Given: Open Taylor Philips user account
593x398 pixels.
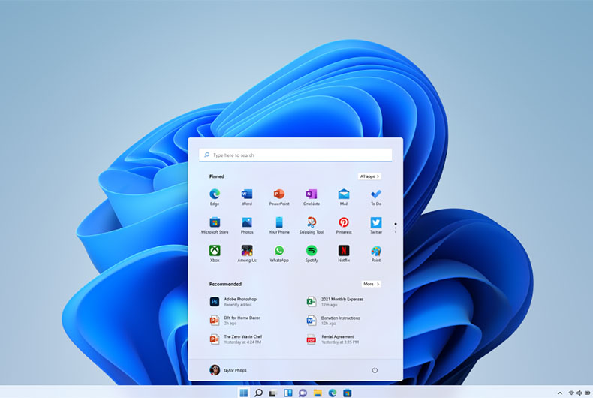Looking at the screenshot, I should [228, 370].
